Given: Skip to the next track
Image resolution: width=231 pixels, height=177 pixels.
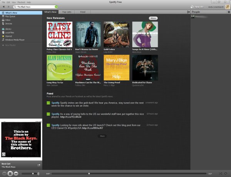Looking at the screenshot, I should 16,174.
